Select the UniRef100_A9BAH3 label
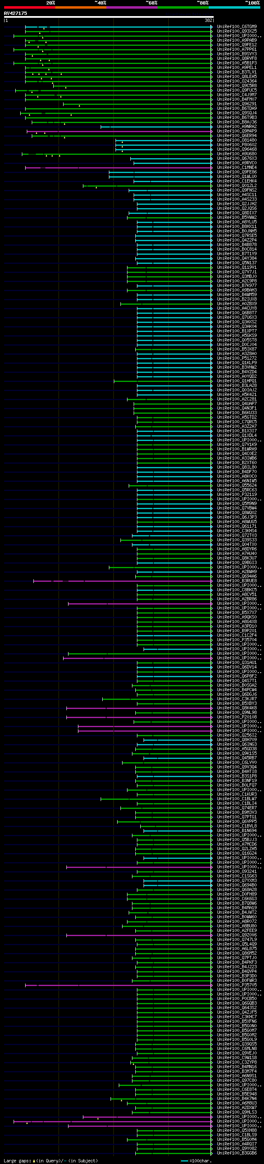264x1164 pixels. point(236,290)
